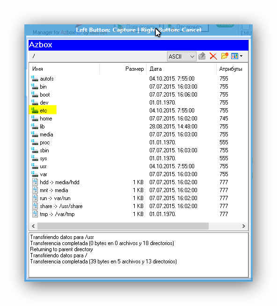Sort by the Имя column header
Viewport: 277px width, 306px height.
[64, 69]
